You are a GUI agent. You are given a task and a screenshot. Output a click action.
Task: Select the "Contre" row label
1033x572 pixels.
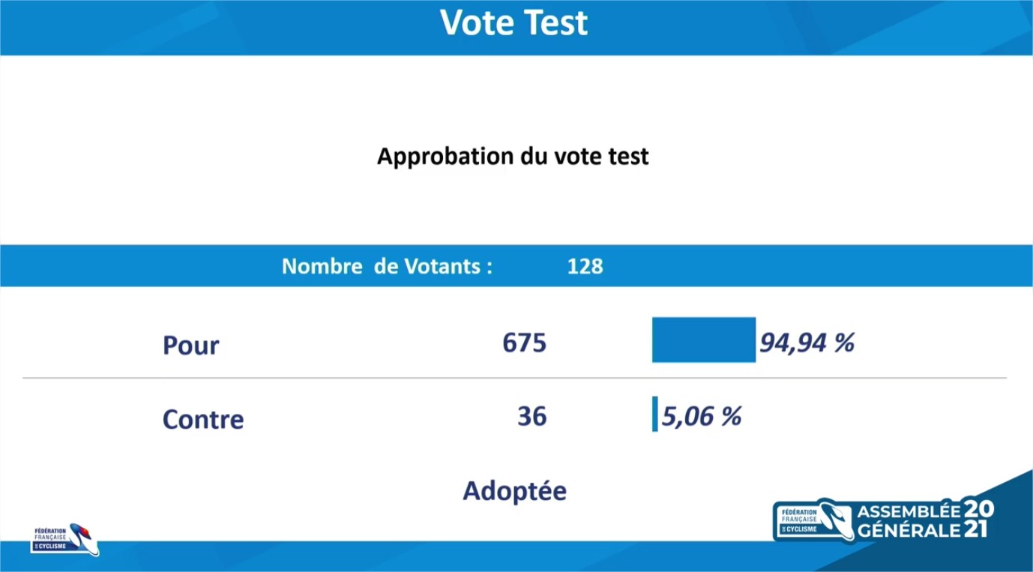coord(203,419)
